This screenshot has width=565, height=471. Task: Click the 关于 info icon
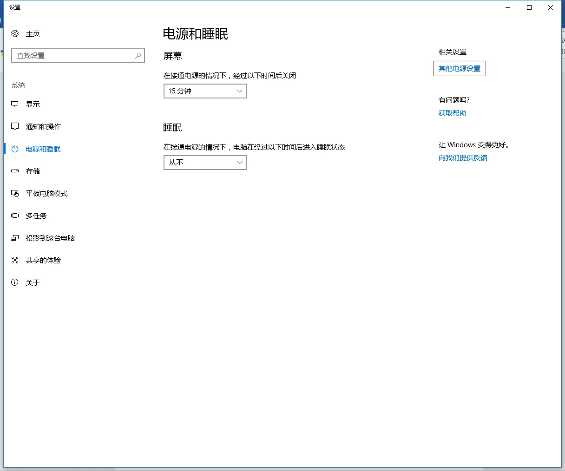pyautogui.click(x=14, y=282)
